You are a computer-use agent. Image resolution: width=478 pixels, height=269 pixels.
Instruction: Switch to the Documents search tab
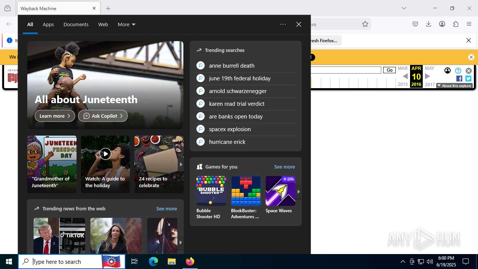click(x=76, y=24)
